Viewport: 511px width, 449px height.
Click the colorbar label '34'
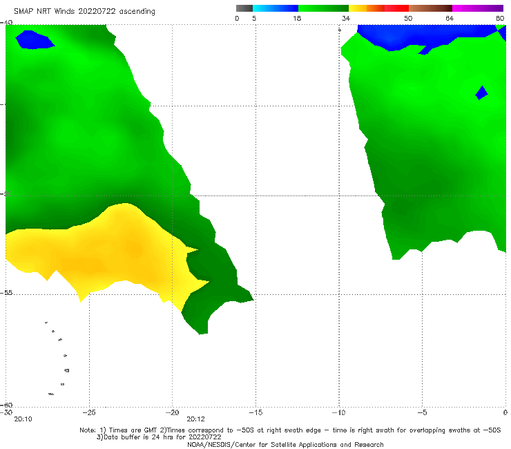pyautogui.click(x=346, y=18)
